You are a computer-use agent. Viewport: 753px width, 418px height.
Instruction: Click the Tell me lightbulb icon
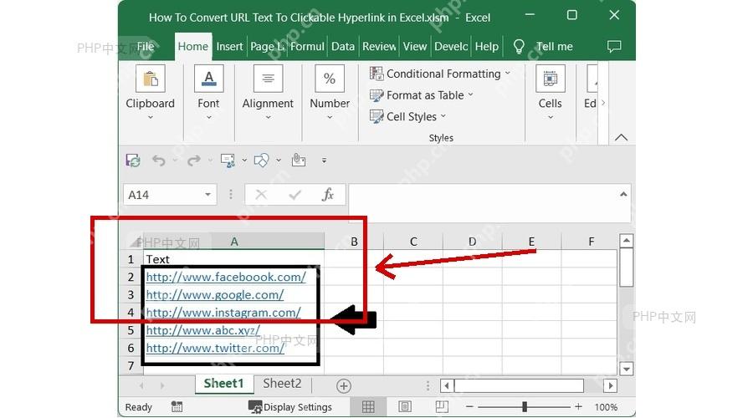[519, 47]
